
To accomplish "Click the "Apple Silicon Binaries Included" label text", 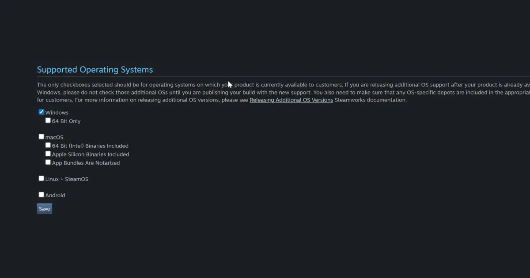I will click(x=91, y=154).
